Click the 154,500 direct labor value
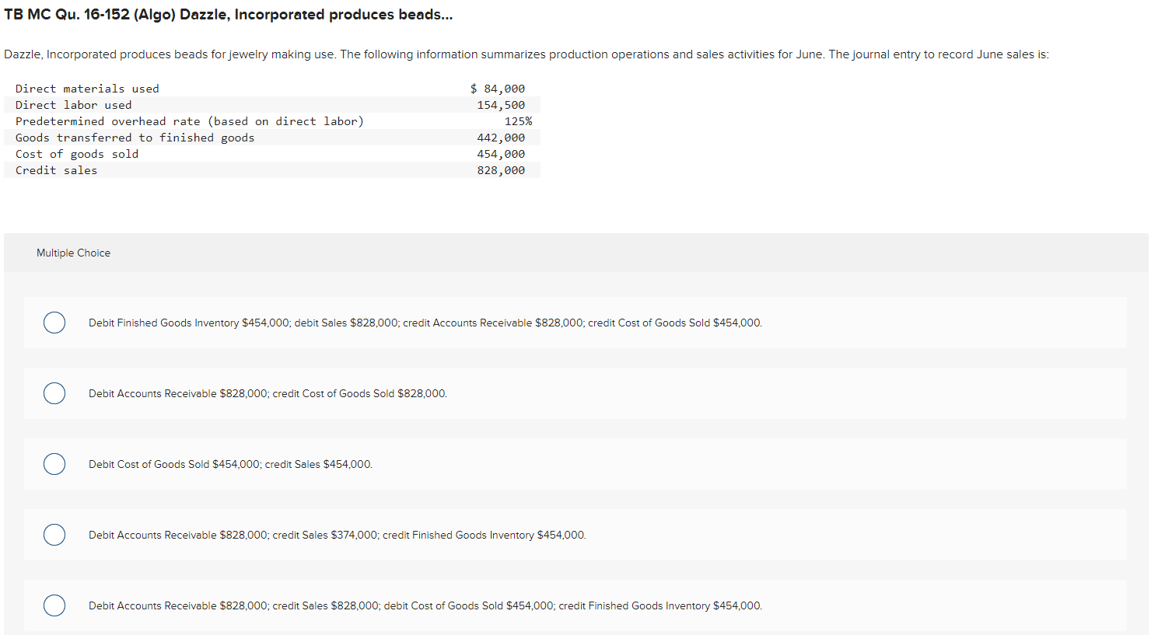 click(501, 105)
